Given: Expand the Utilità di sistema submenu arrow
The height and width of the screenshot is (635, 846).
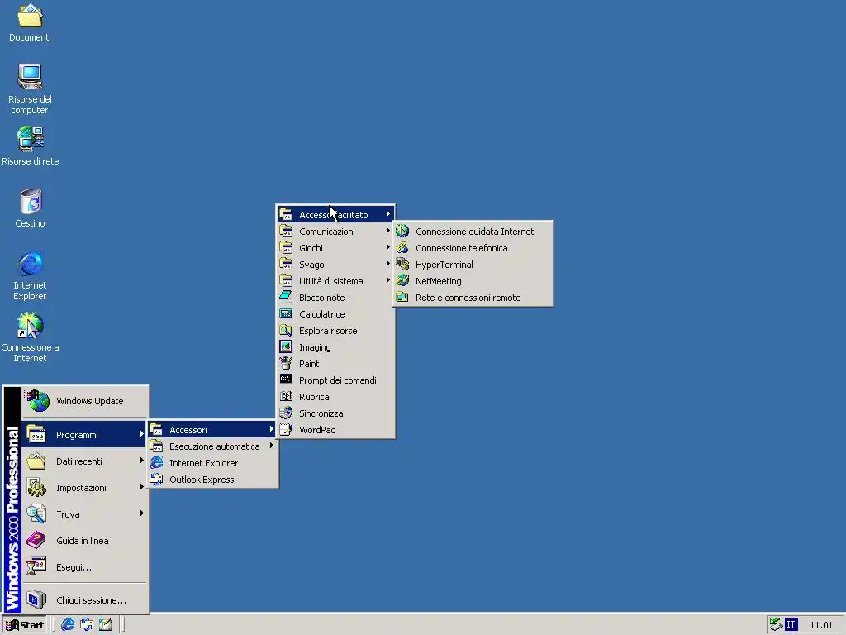Looking at the screenshot, I should (x=388, y=280).
